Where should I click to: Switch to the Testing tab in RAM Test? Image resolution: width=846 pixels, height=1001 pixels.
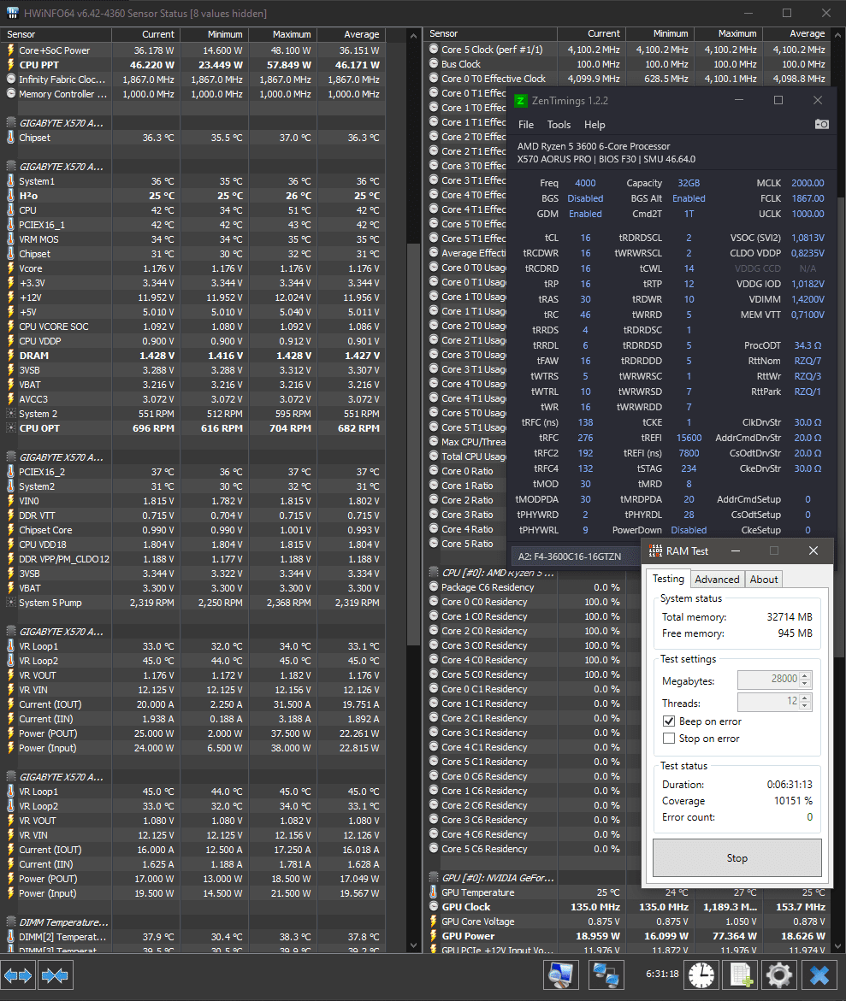pos(668,579)
